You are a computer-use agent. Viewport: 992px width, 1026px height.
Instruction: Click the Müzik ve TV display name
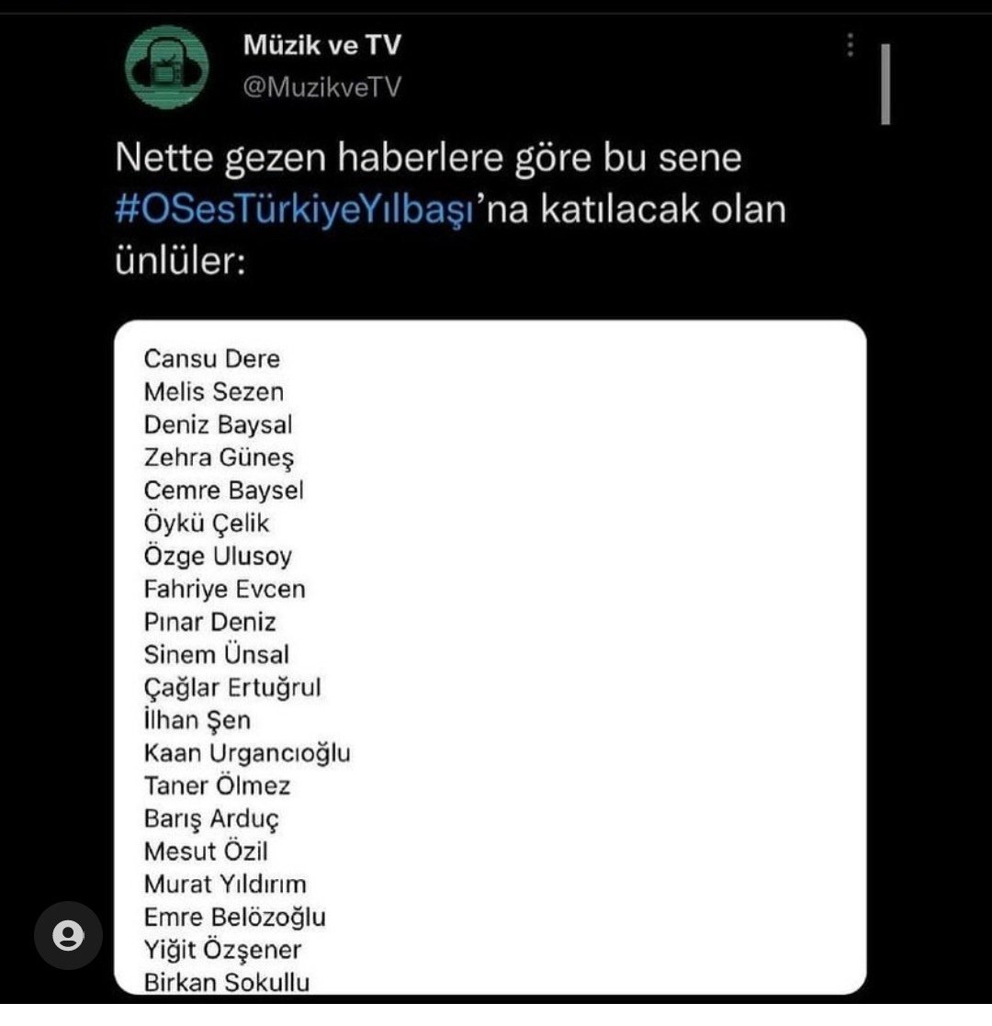coord(321,44)
